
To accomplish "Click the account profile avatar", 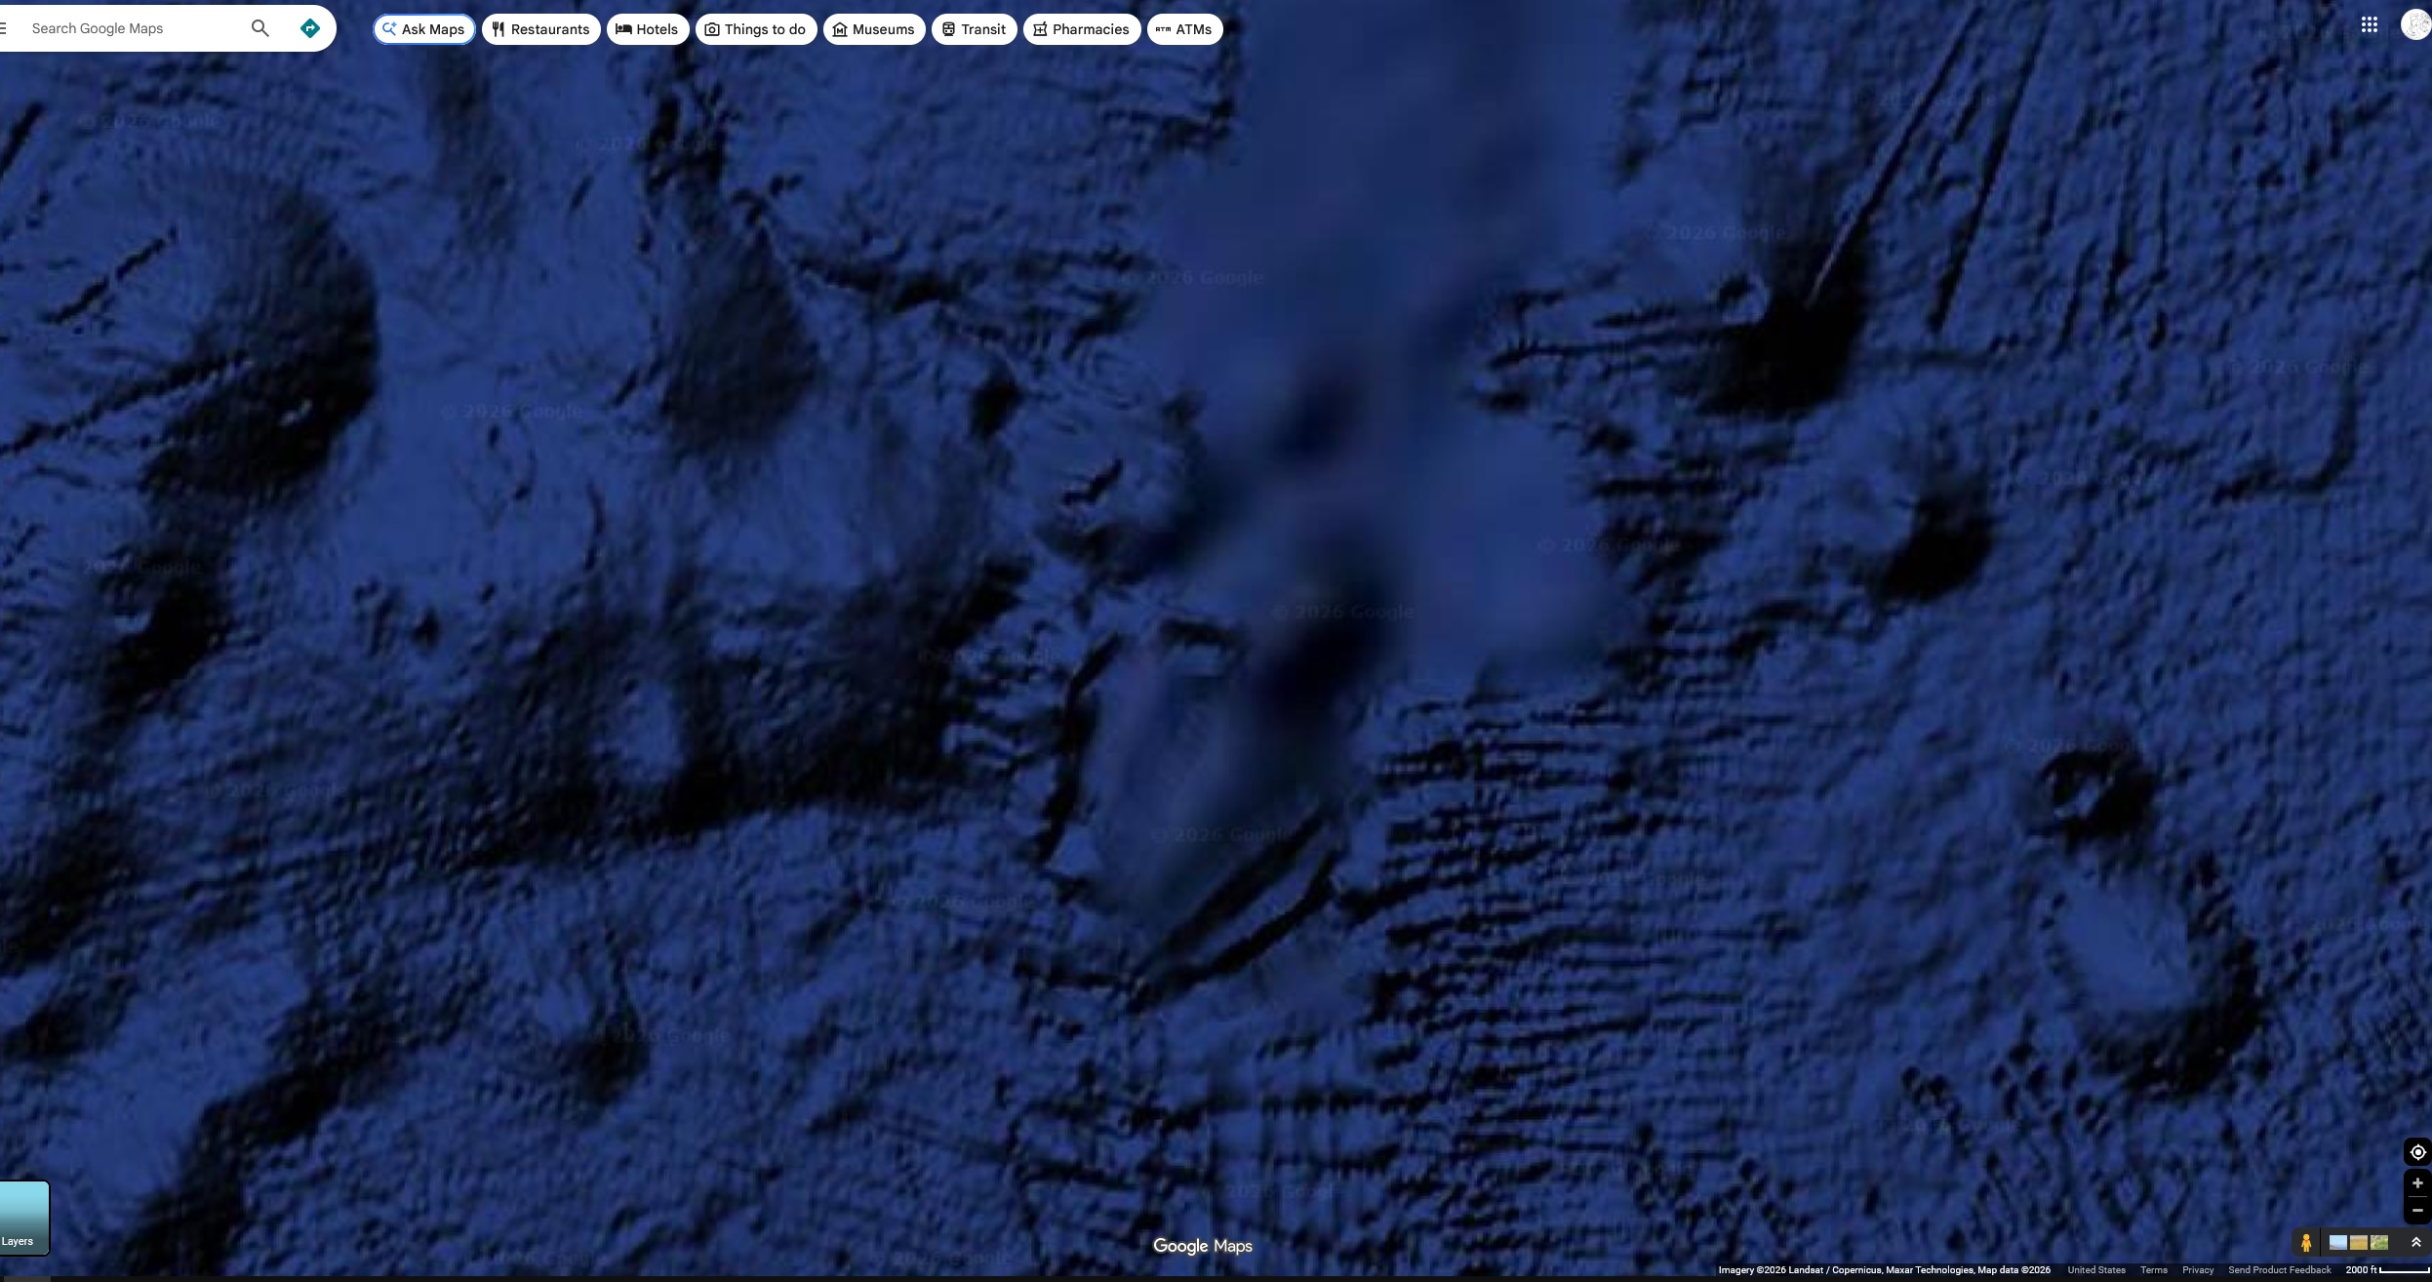I will point(2415,25).
